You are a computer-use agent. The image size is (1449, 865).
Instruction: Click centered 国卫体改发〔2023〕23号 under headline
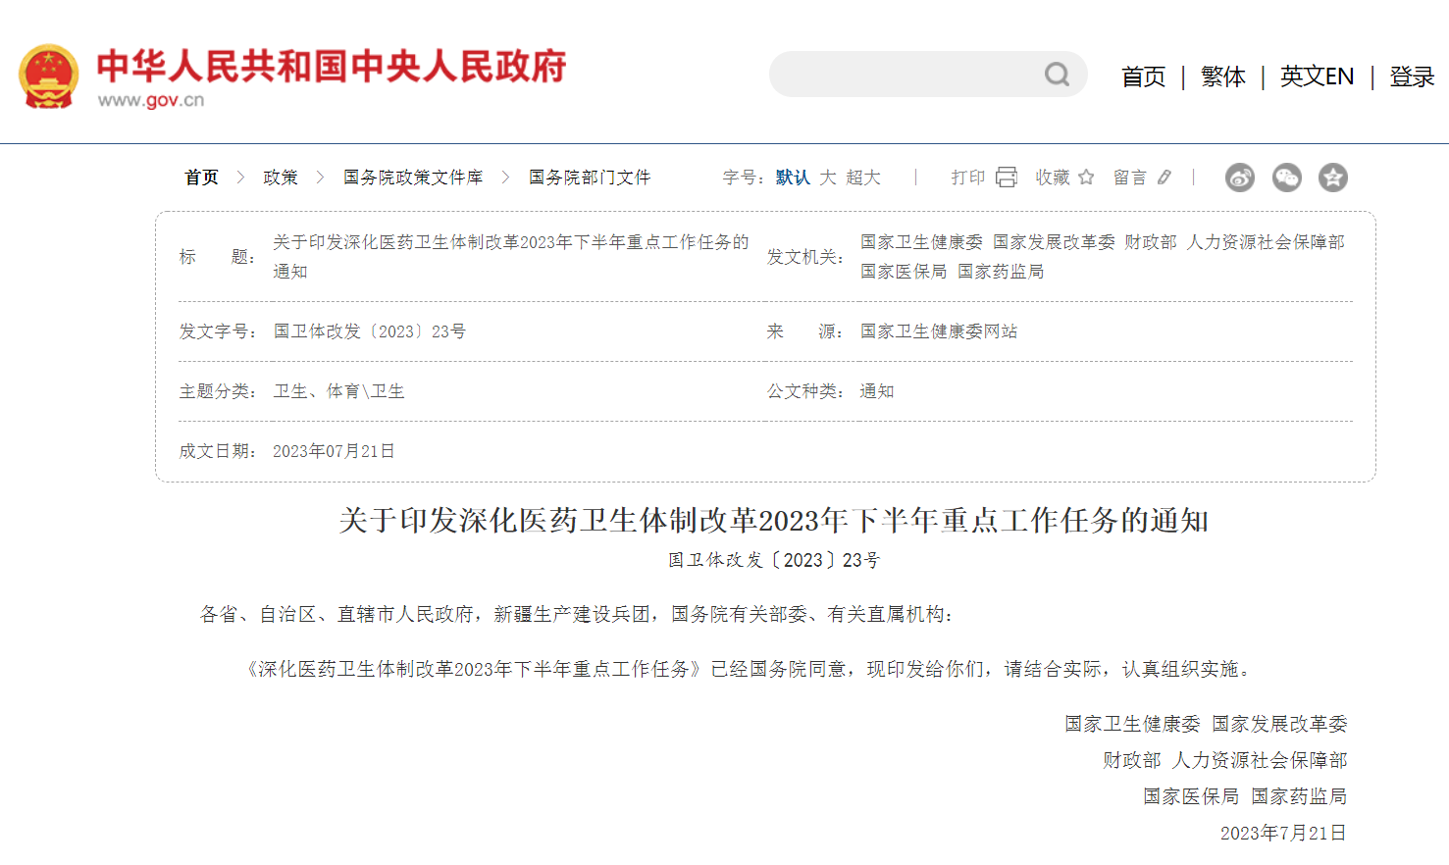coord(774,560)
